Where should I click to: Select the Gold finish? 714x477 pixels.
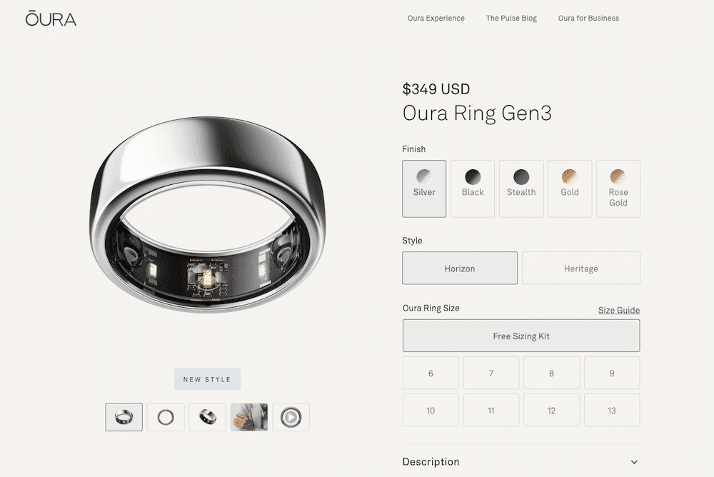coord(570,189)
